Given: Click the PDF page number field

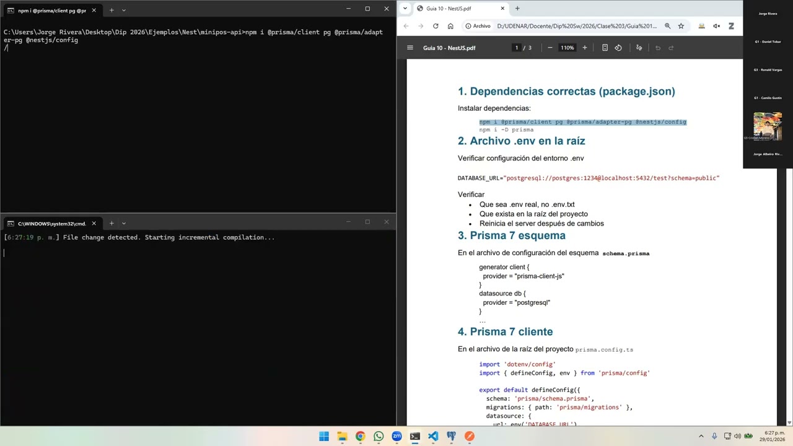Looking at the screenshot, I should click(517, 48).
